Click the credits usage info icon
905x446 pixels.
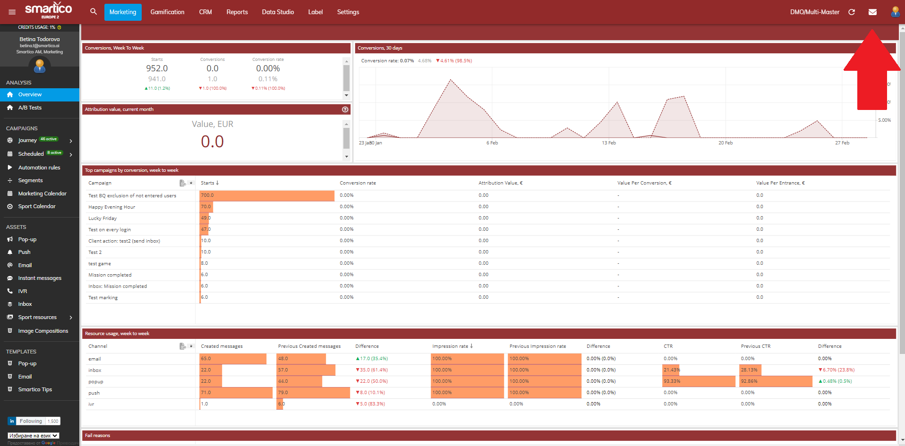pos(60,27)
